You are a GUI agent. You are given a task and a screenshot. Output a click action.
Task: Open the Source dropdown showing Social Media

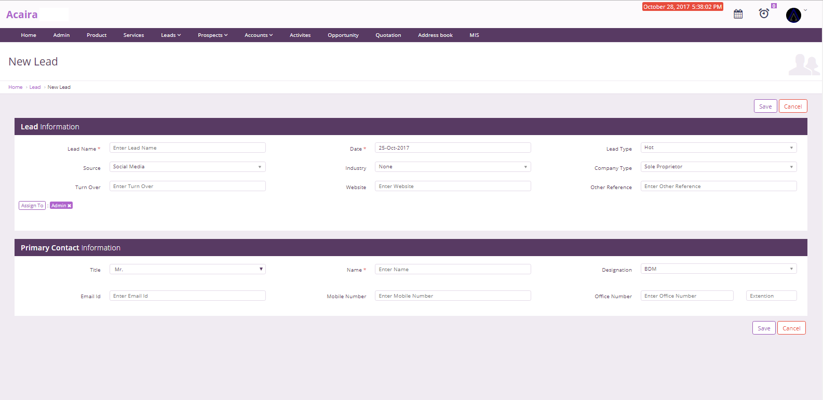187,167
